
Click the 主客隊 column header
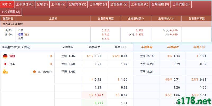53,19
